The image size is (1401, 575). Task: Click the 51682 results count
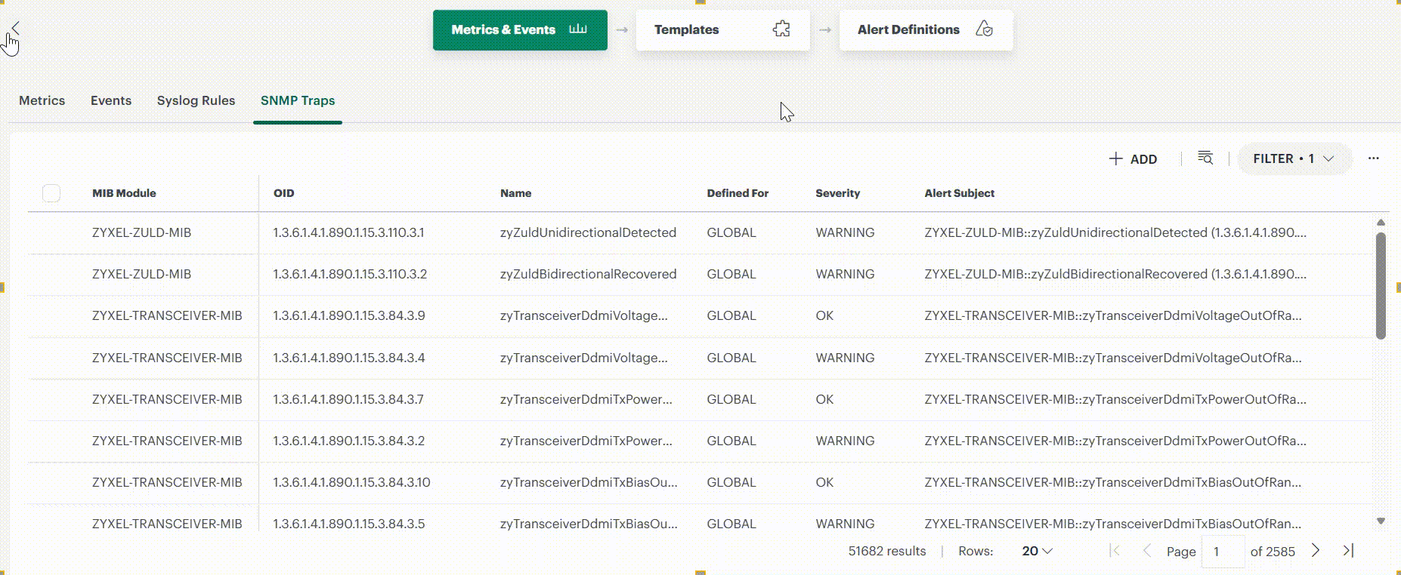click(x=886, y=552)
